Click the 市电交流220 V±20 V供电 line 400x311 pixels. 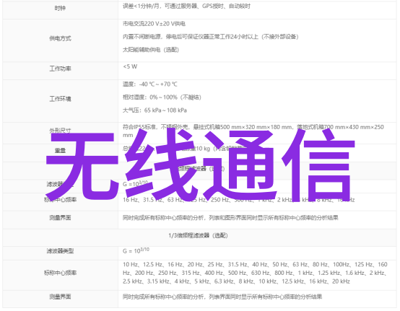tap(154, 24)
